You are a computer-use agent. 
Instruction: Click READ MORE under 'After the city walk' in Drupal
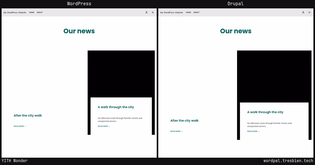pos(177,131)
